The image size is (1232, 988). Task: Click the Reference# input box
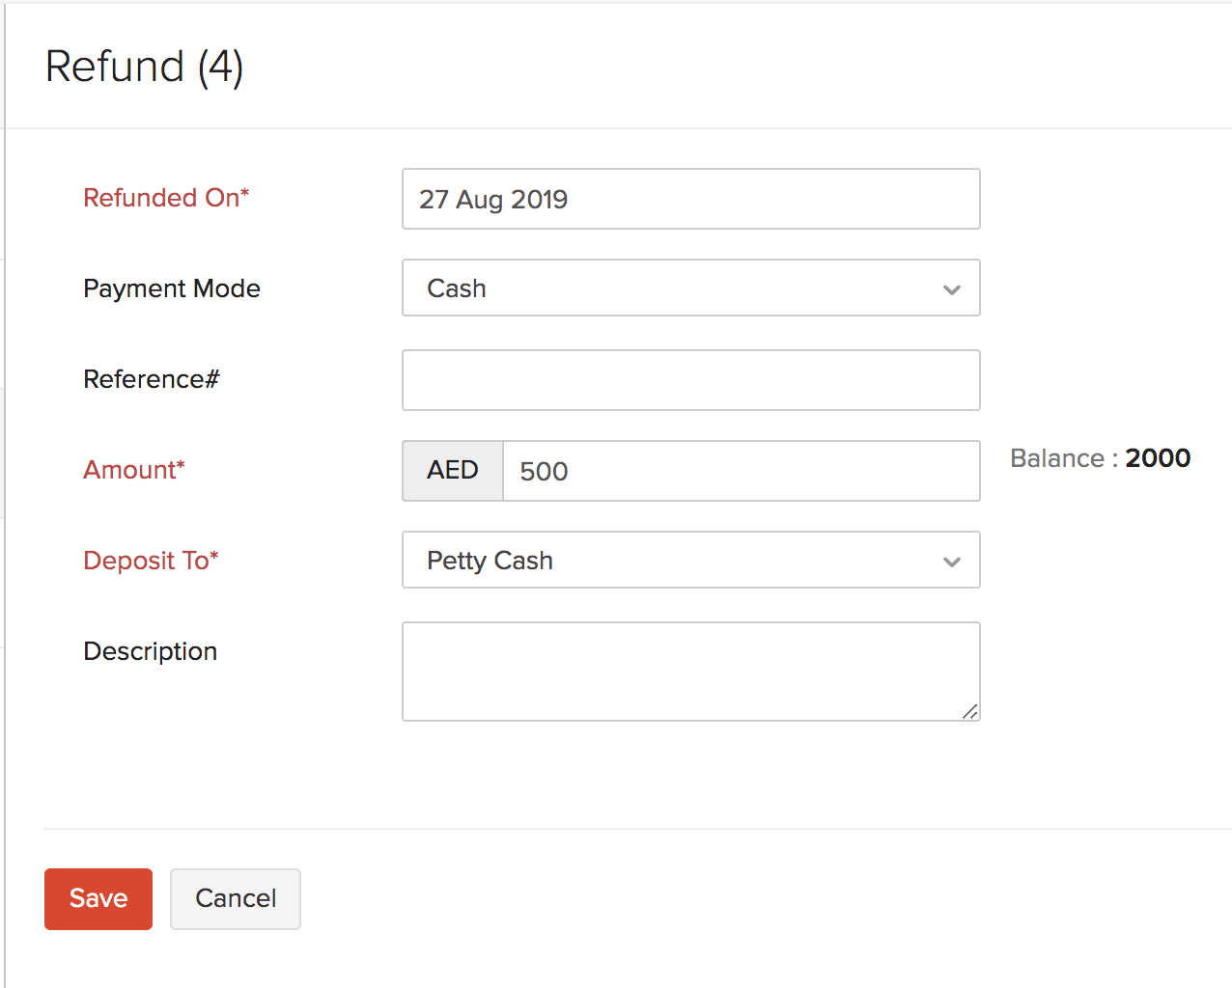point(690,379)
